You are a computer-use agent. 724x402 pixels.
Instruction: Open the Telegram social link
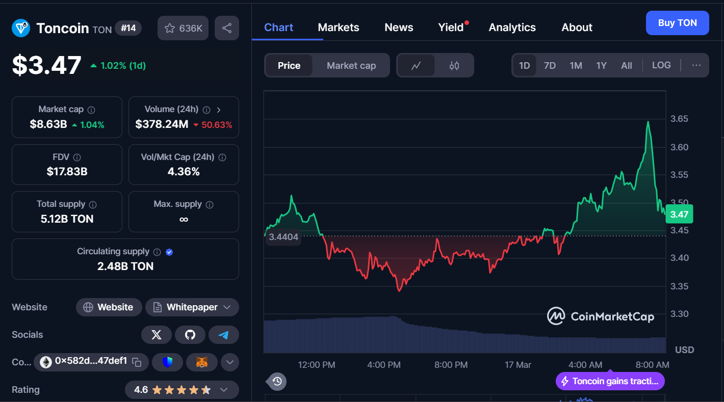pos(224,335)
